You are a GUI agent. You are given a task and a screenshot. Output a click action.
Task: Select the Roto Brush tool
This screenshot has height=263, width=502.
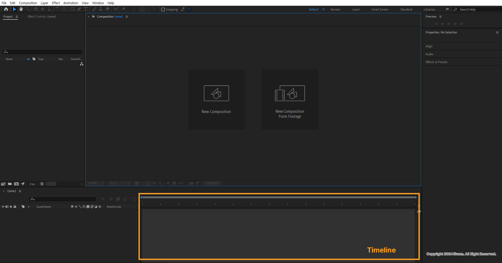(116, 9)
